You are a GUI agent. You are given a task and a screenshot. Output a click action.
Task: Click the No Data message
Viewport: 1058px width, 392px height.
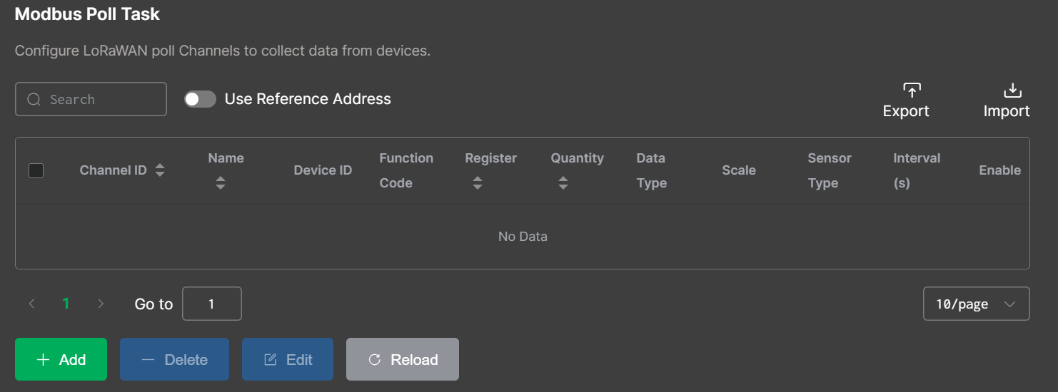tap(523, 236)
